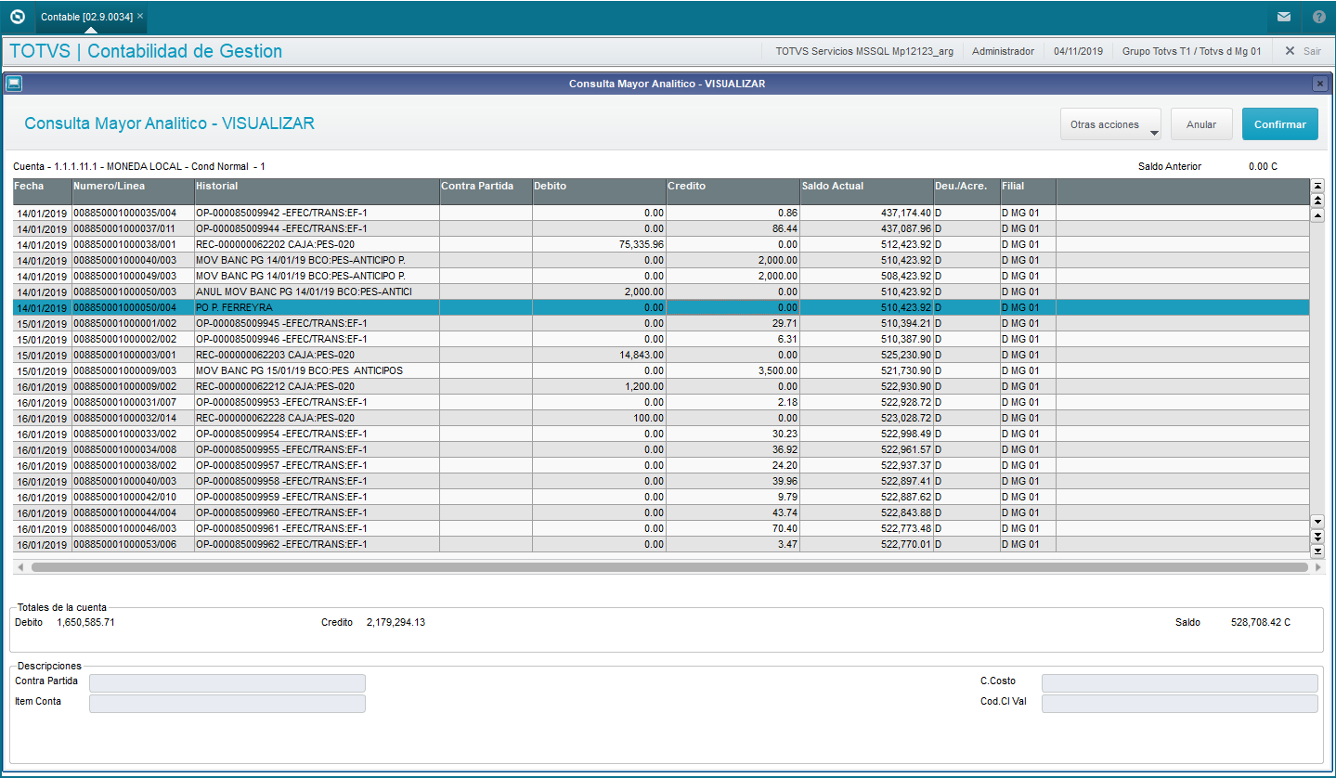1336x778 pixels.
Task: Click credit value 3,500.00
Action: [x=778, y=370]
